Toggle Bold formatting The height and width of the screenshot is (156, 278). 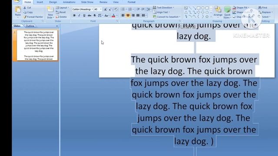point(74,16)
